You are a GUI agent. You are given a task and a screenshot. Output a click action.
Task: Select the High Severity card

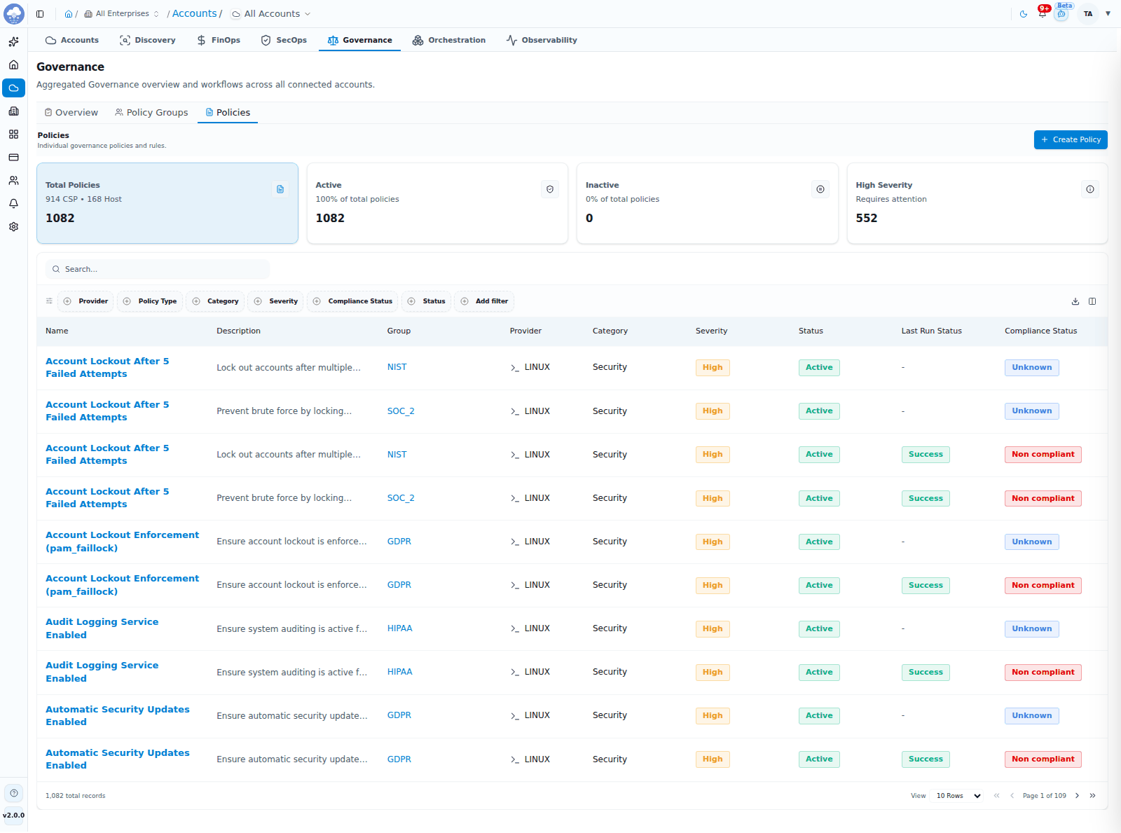click(x=977, y=204)
